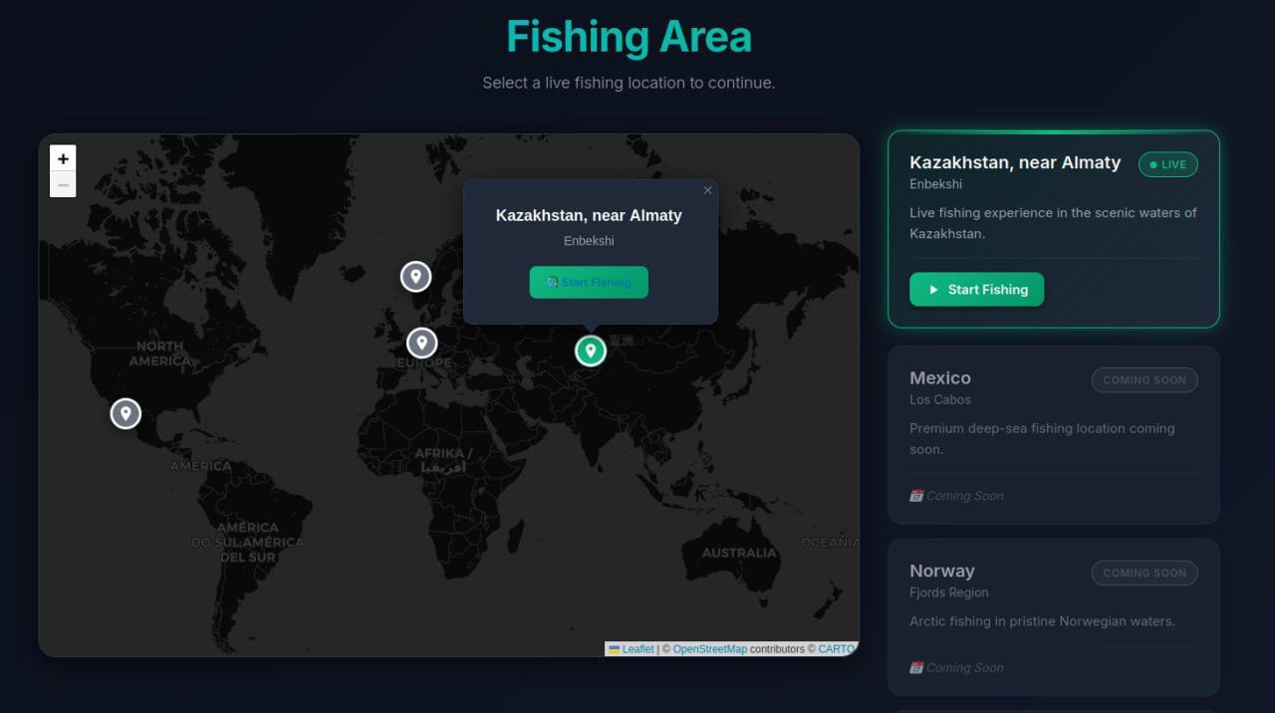Click the COMING SOON badge on Norway card
This screenshot has width=1275, height=713.
[1145, 573]
